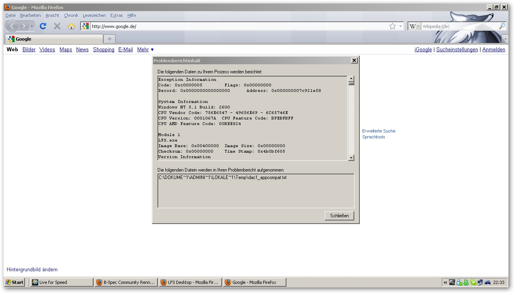Bookmark this page with the star icon
This screenshot has width=514, height=293.
click(x=393, y=26)
